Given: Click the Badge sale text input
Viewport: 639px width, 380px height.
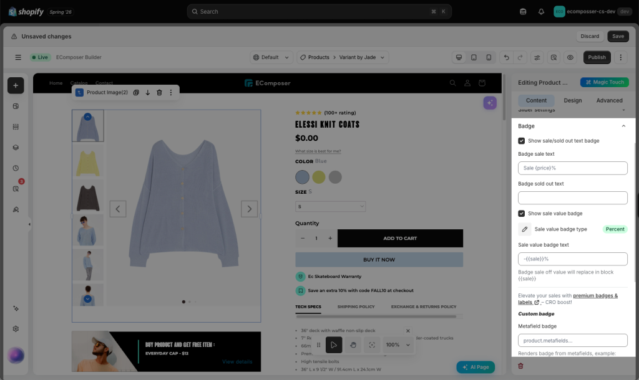Looking at the screenshot, I should [573, 168].
